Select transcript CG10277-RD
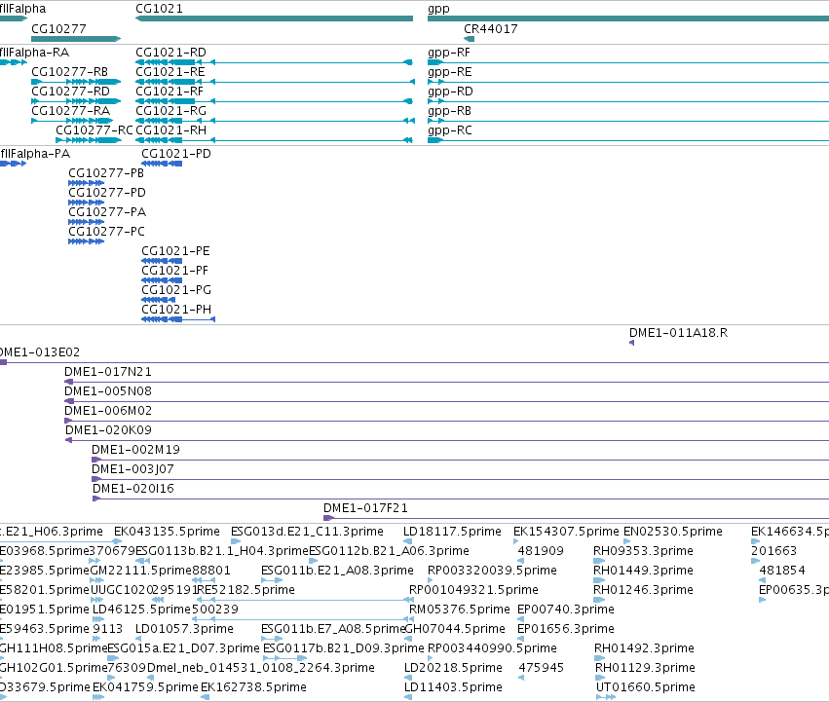This screenshot has height=702, width=829. [76, 101]
